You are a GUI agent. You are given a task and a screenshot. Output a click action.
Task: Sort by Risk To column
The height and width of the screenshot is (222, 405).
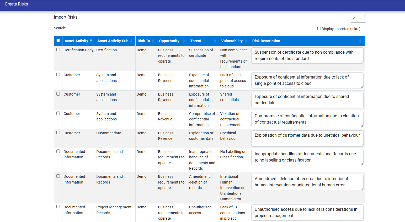[x=153, y=41]
